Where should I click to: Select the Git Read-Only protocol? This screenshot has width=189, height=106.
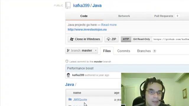[141, 39]
